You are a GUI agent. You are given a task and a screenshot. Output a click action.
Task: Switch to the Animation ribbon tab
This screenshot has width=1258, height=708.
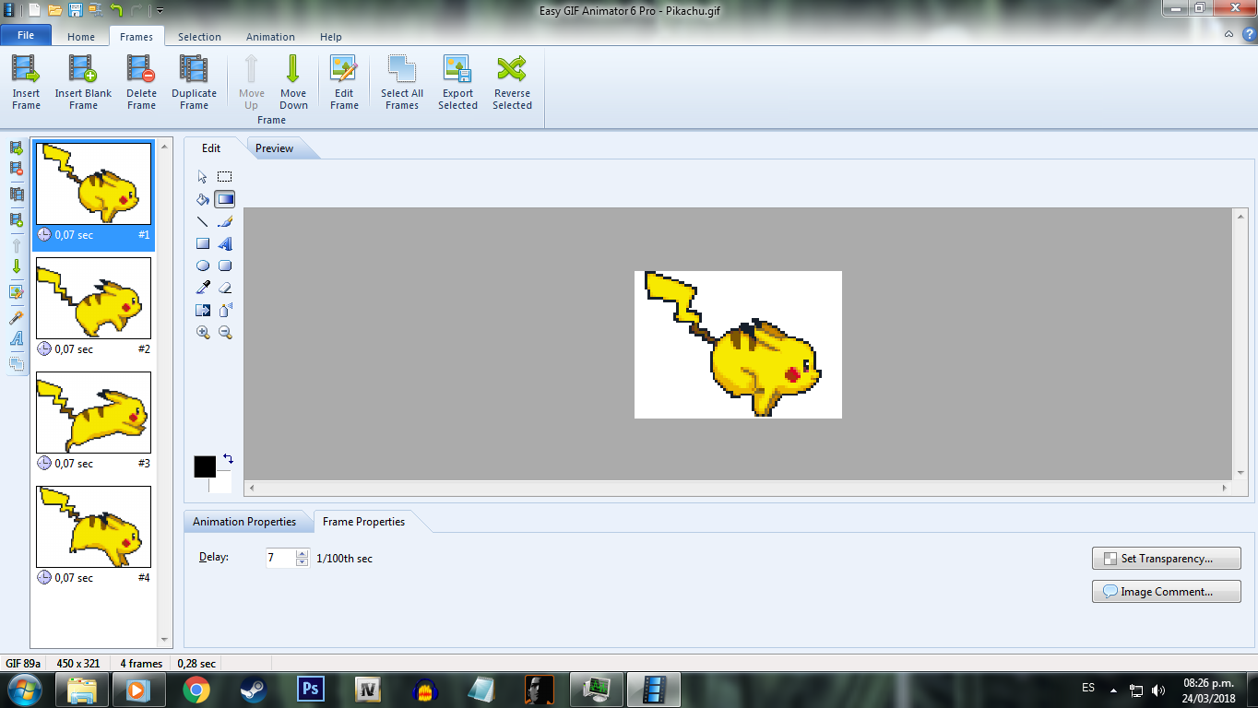pos(270,37)
